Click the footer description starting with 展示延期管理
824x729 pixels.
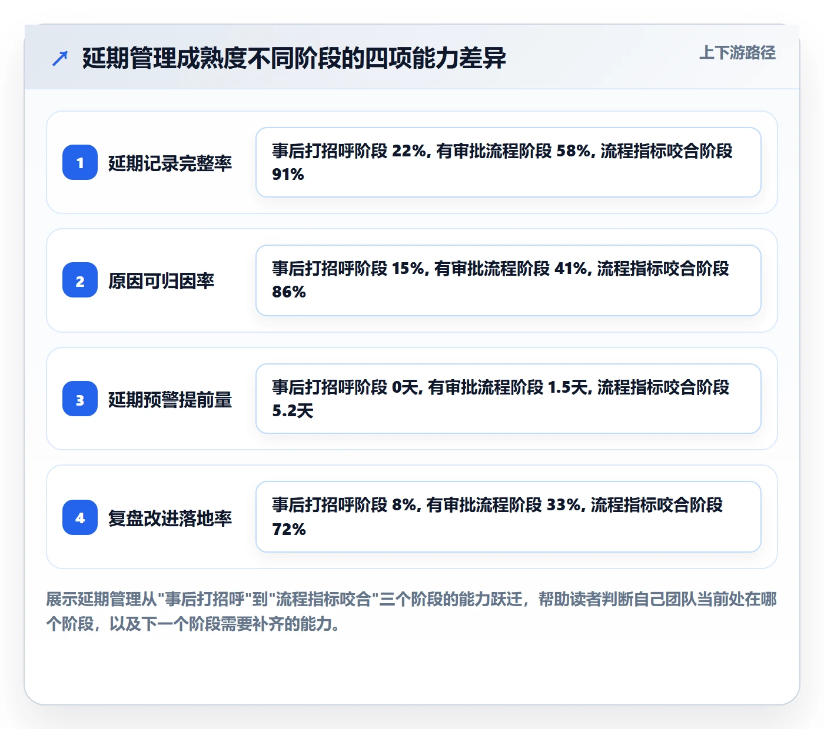(x=411, y=611)
